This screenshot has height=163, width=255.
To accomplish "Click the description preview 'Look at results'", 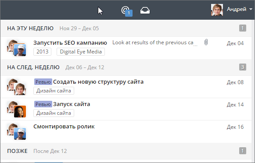I will pos(154,43).
